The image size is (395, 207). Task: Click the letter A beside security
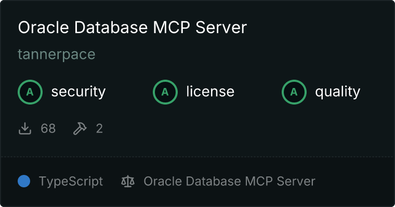click(x=30, y=92)
